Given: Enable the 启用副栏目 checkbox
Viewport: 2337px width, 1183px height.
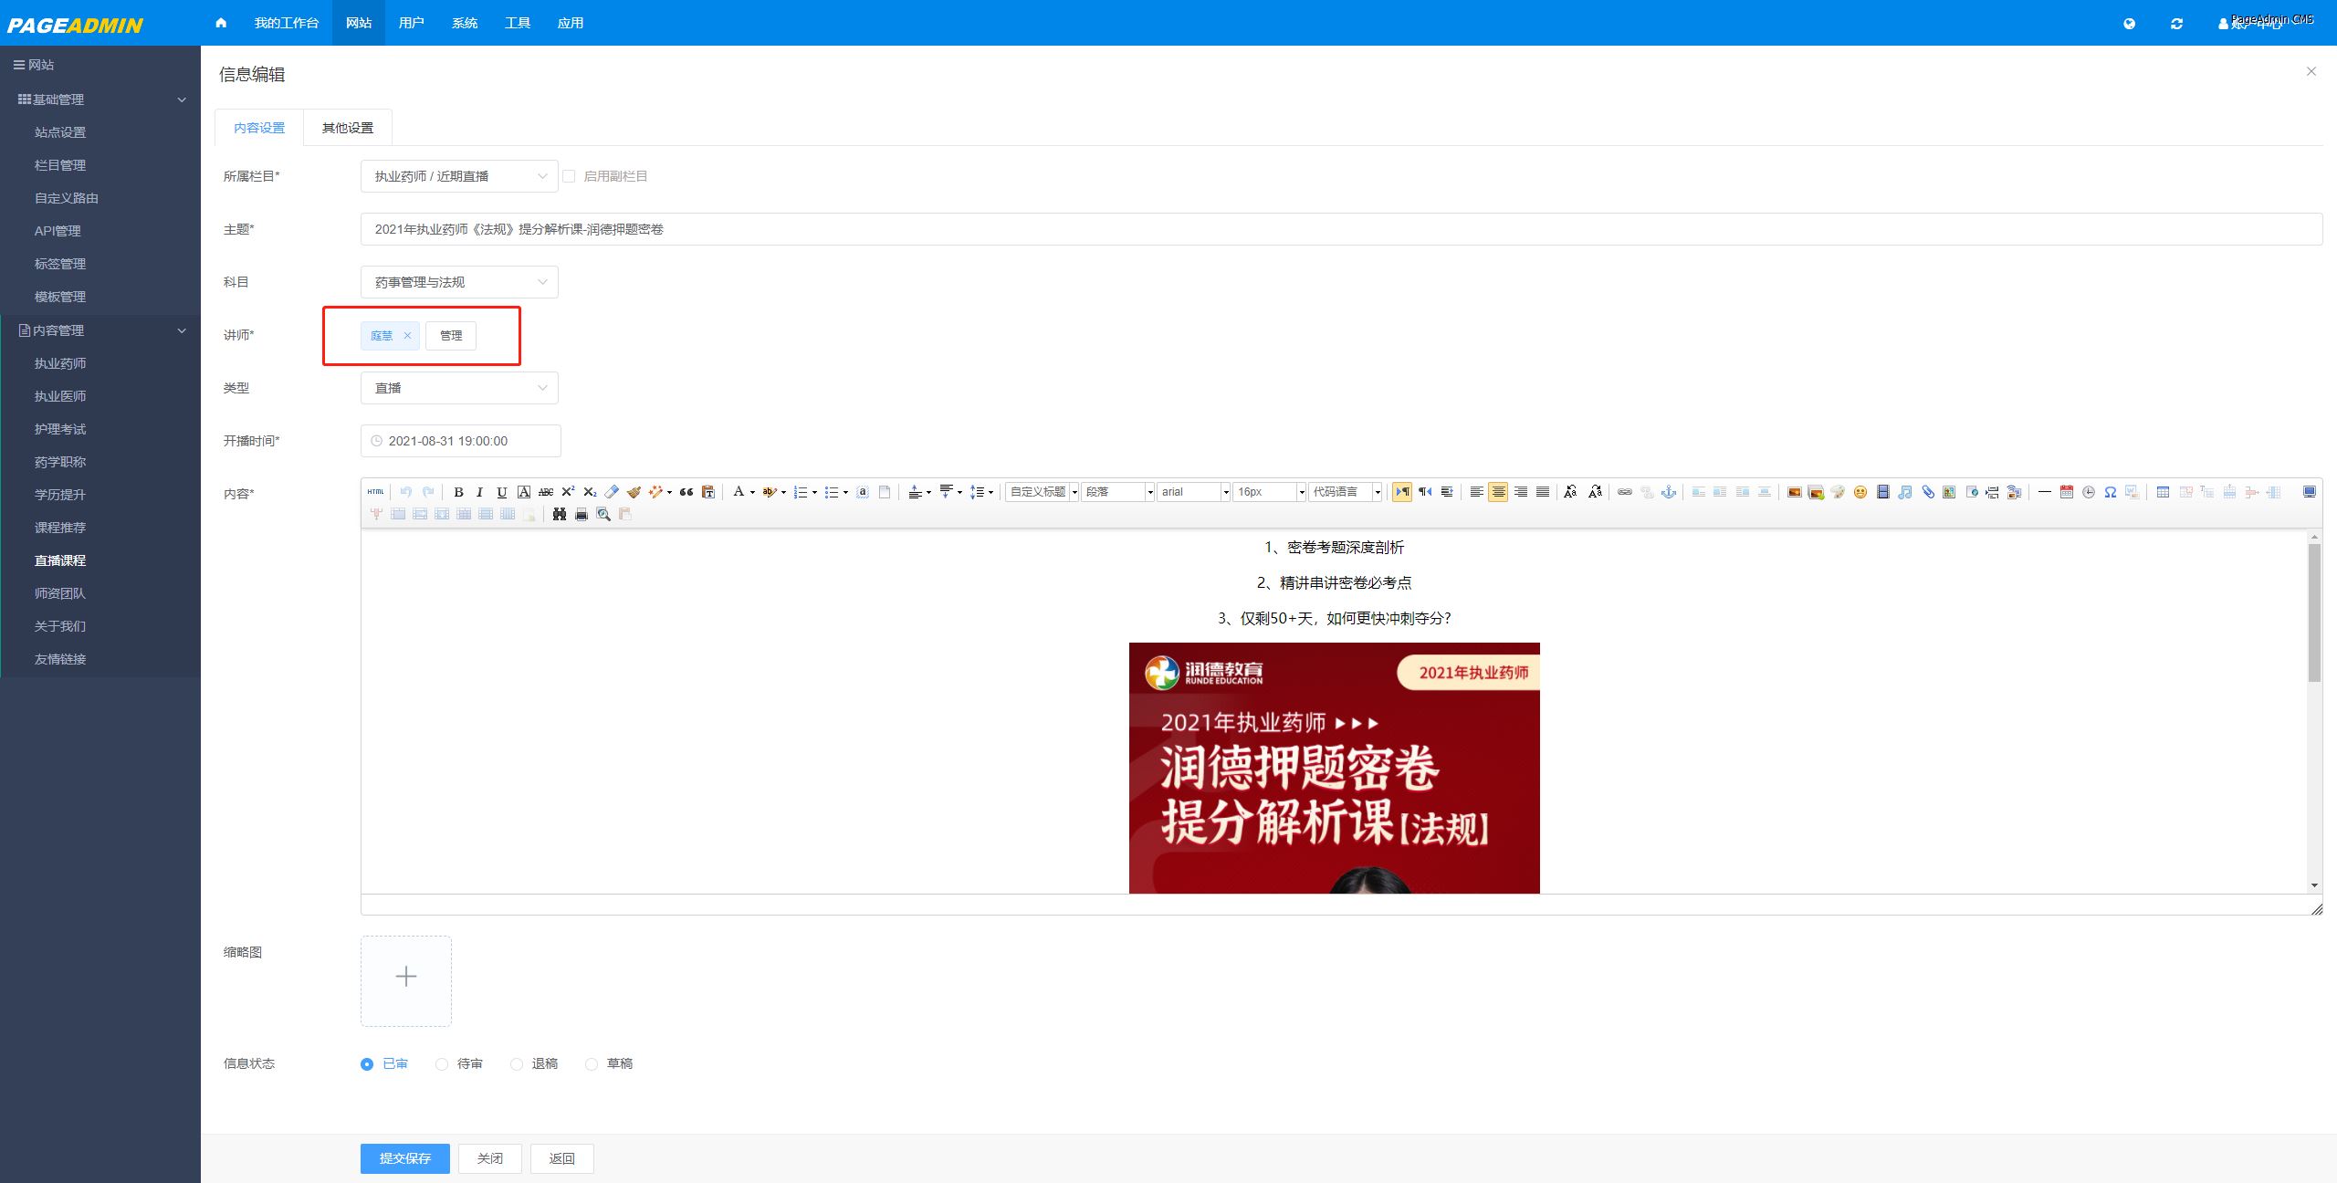Looking at the screenshot, I should tap(569, 176).
